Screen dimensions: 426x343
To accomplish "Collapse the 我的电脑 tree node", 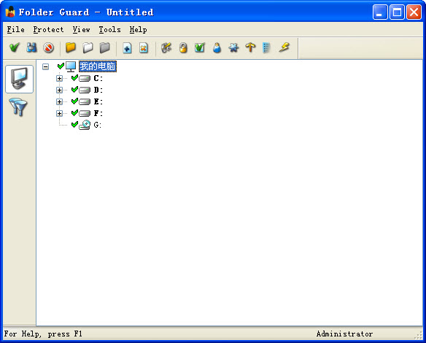I will 46,66.
